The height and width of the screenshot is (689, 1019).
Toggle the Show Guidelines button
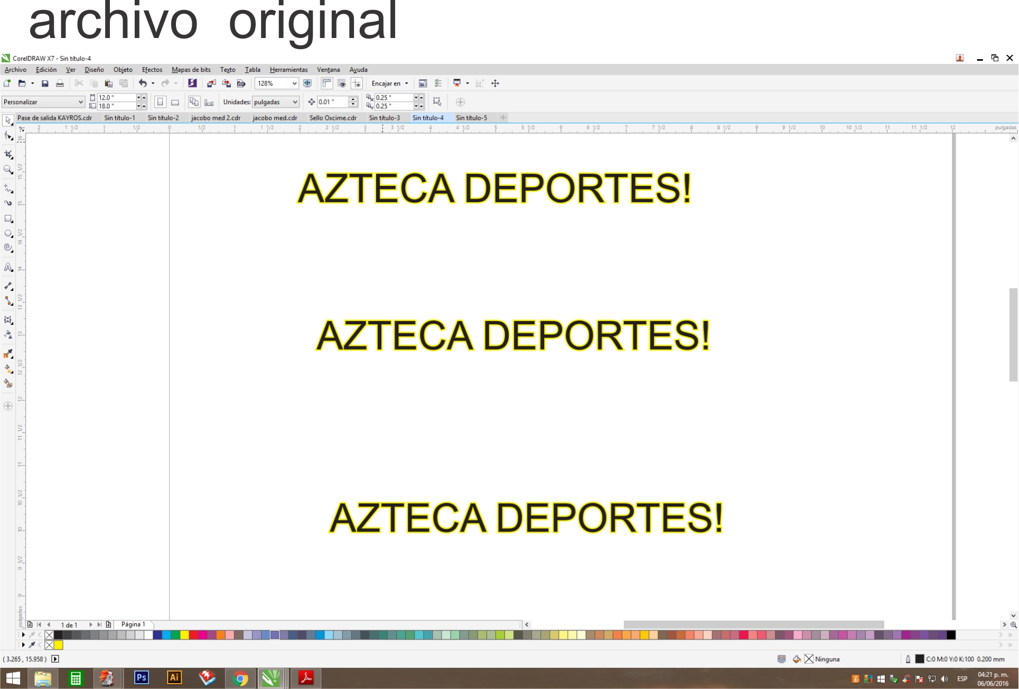click(x=357, y=83)
